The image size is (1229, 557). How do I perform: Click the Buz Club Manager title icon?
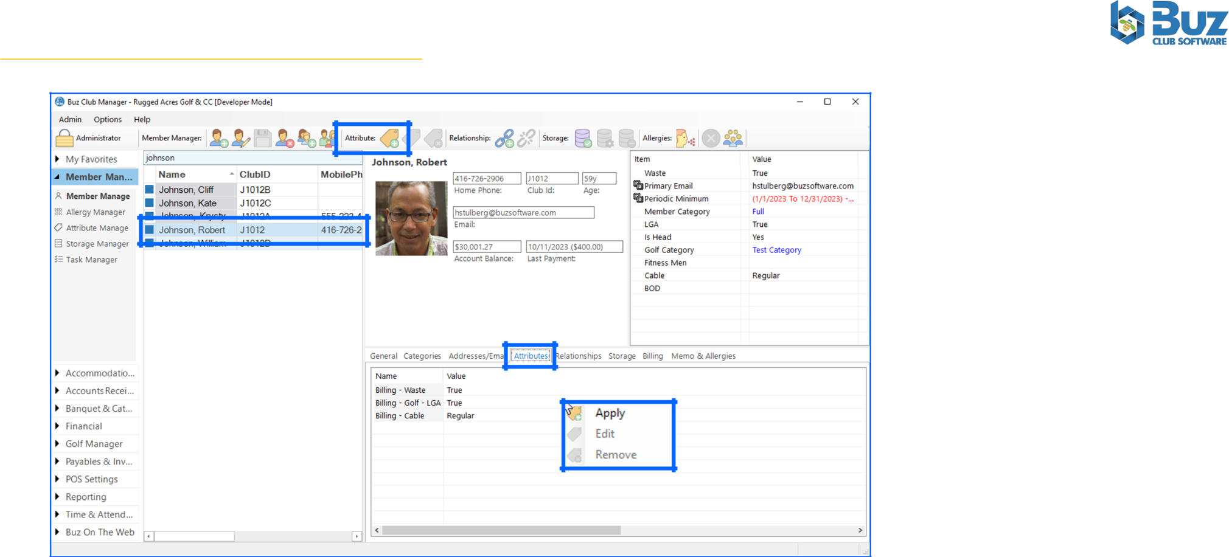coord(60,102)
